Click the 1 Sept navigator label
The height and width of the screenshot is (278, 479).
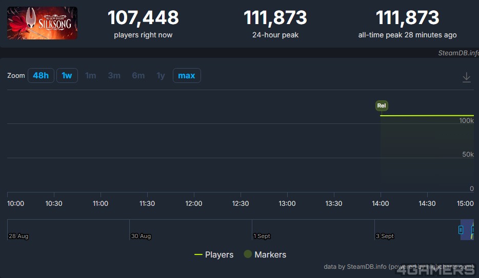262,236
